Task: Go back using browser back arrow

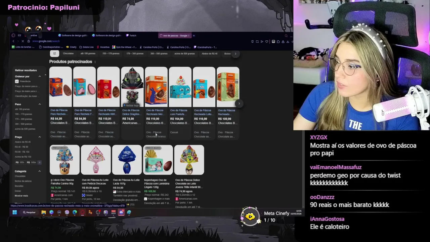Action: [13, 41]
